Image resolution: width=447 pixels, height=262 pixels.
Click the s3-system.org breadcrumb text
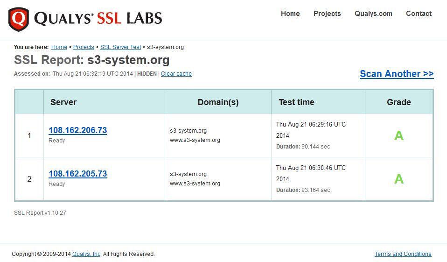[x=165, y=47]
